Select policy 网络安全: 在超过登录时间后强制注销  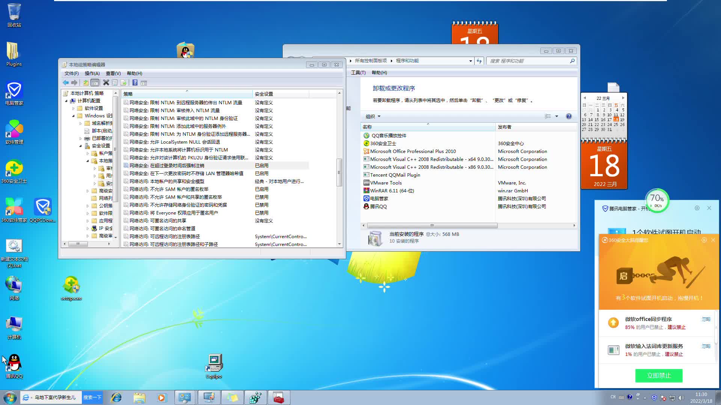click(216, 166)
